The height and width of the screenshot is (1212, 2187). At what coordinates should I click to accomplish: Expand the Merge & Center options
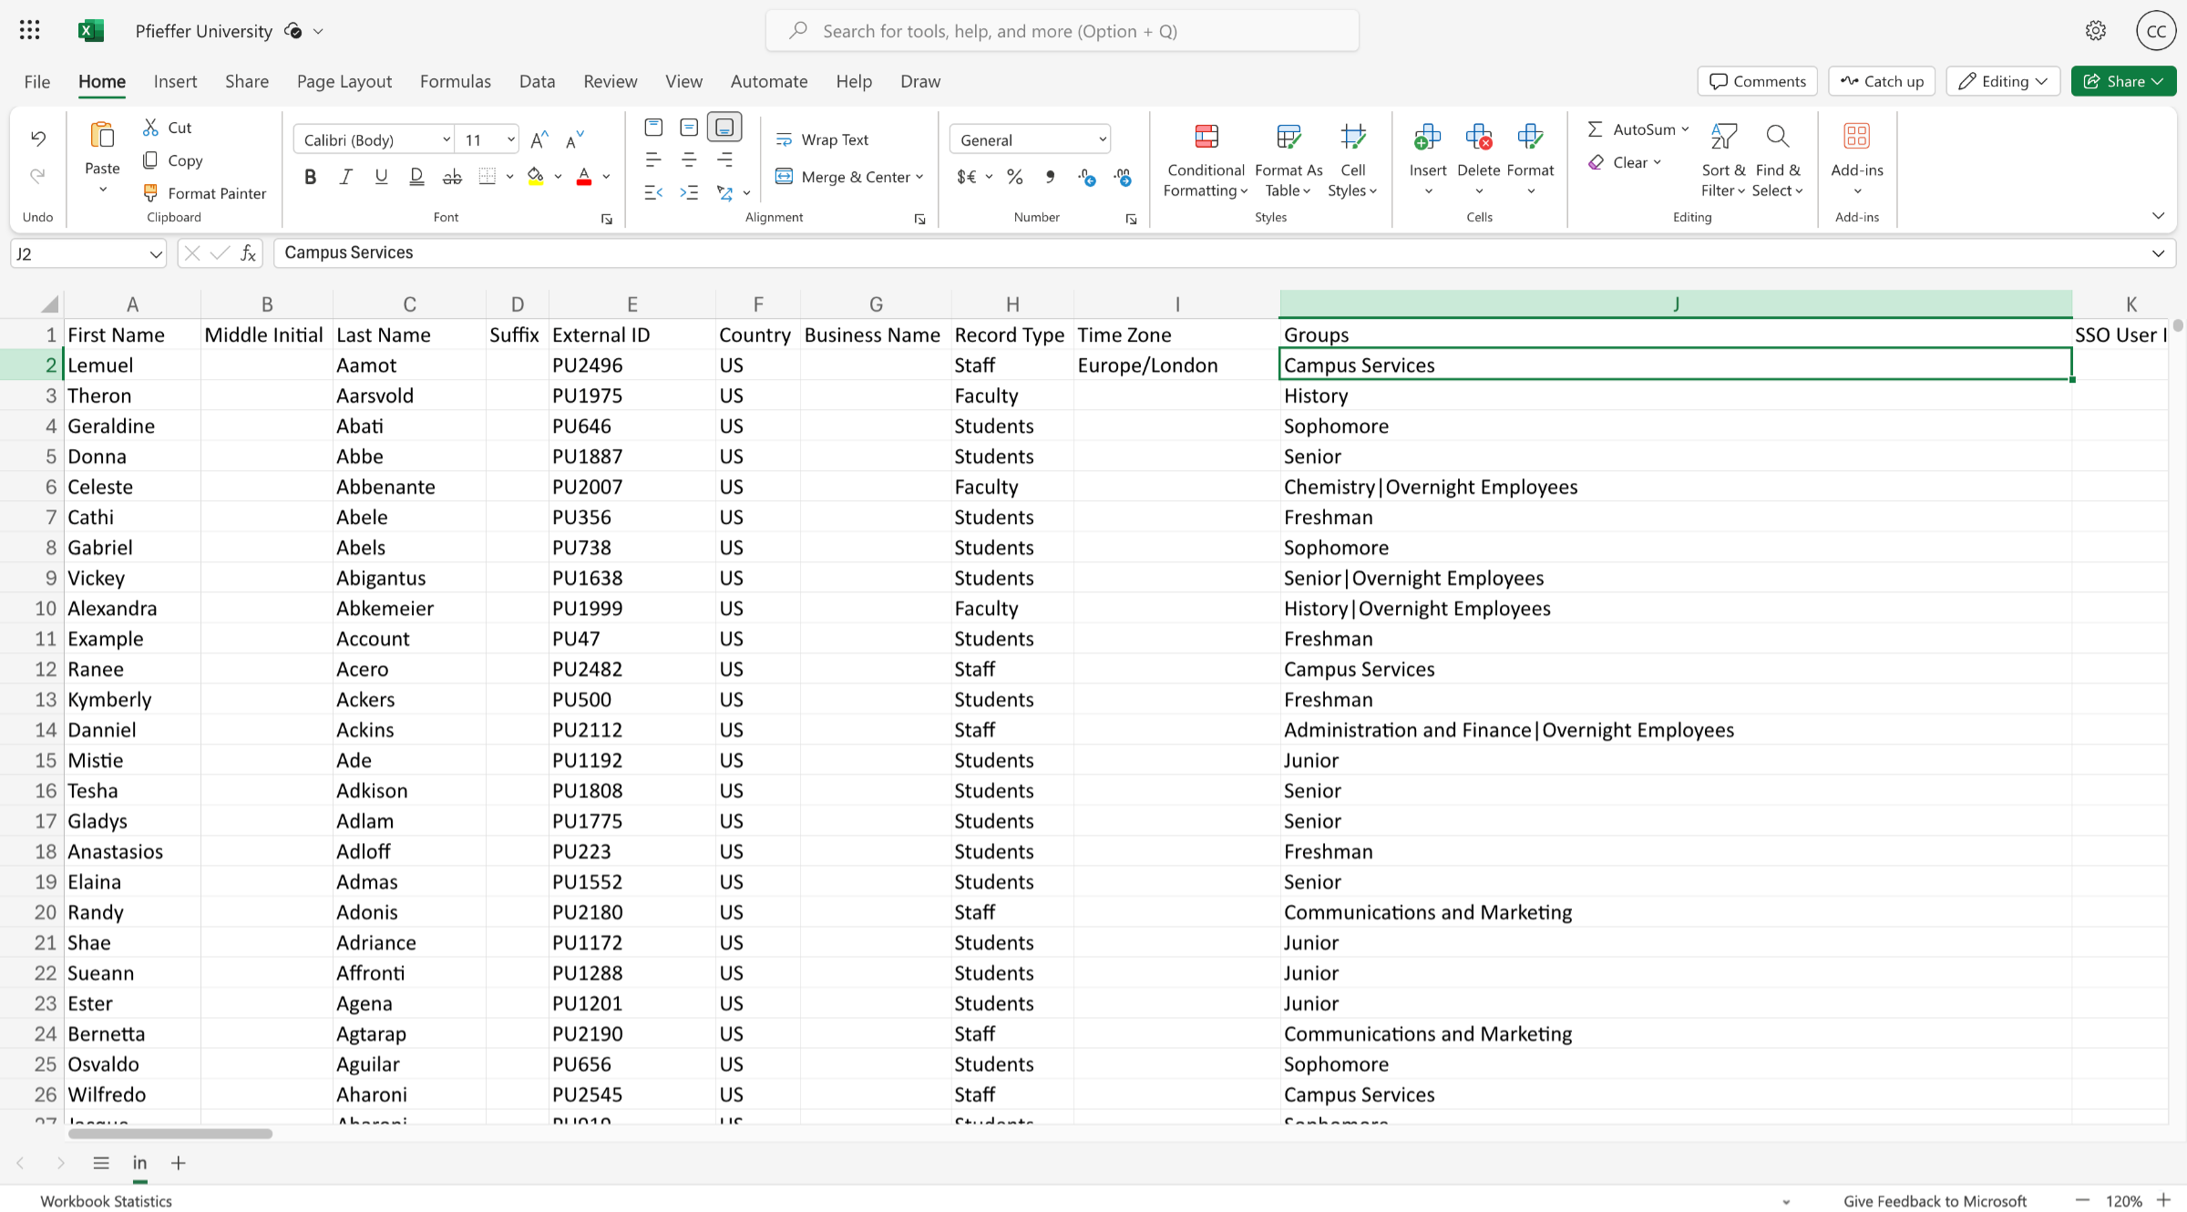919,177
